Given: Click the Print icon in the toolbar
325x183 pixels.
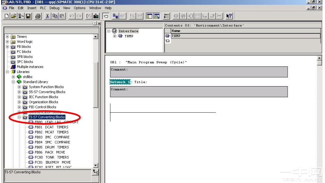Looking at the screenshot, I should tap(39, 16).
